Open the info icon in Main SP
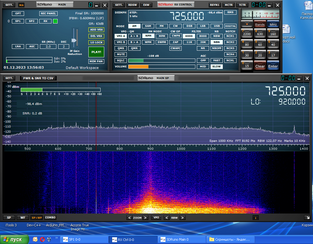This screenshot has height=244, width=313. pyautogui.click(x=255, y=218)
